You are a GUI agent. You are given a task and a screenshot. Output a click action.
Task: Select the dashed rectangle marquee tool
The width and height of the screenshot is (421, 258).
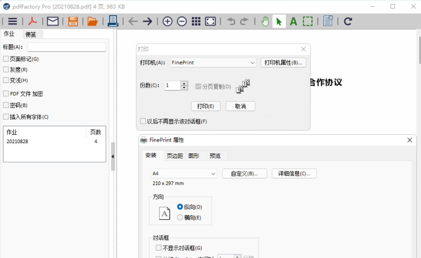pos(308,21)
